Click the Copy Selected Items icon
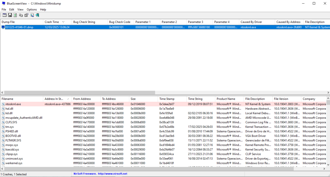This screenshot has width=330, height=177. click(21, 15)
